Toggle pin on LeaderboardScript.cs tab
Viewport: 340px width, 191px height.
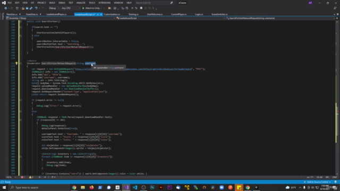(x=98, y=14)
